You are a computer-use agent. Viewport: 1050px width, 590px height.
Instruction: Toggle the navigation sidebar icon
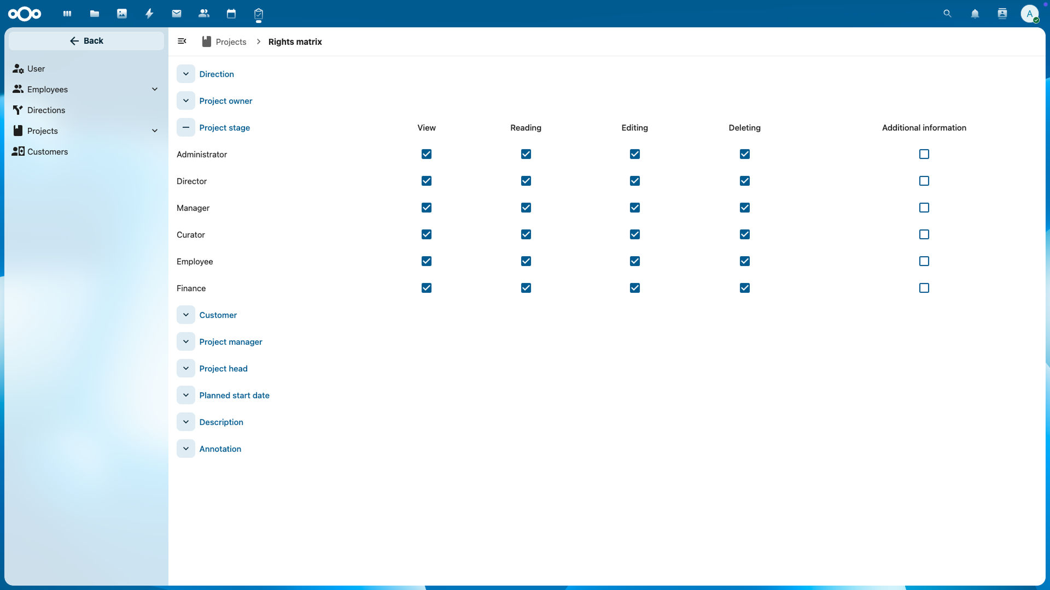coord(182,42)
